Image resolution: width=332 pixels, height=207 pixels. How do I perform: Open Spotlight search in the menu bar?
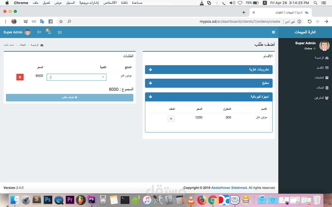pos(315,3)
